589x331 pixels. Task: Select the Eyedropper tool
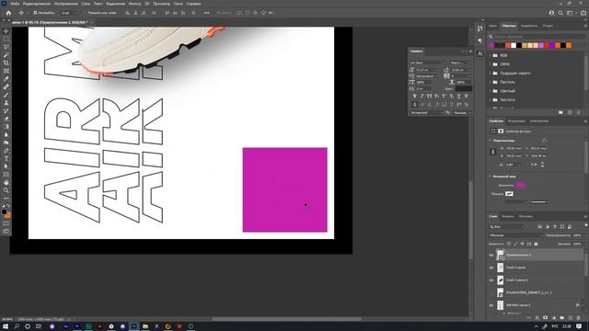(6, 79)
